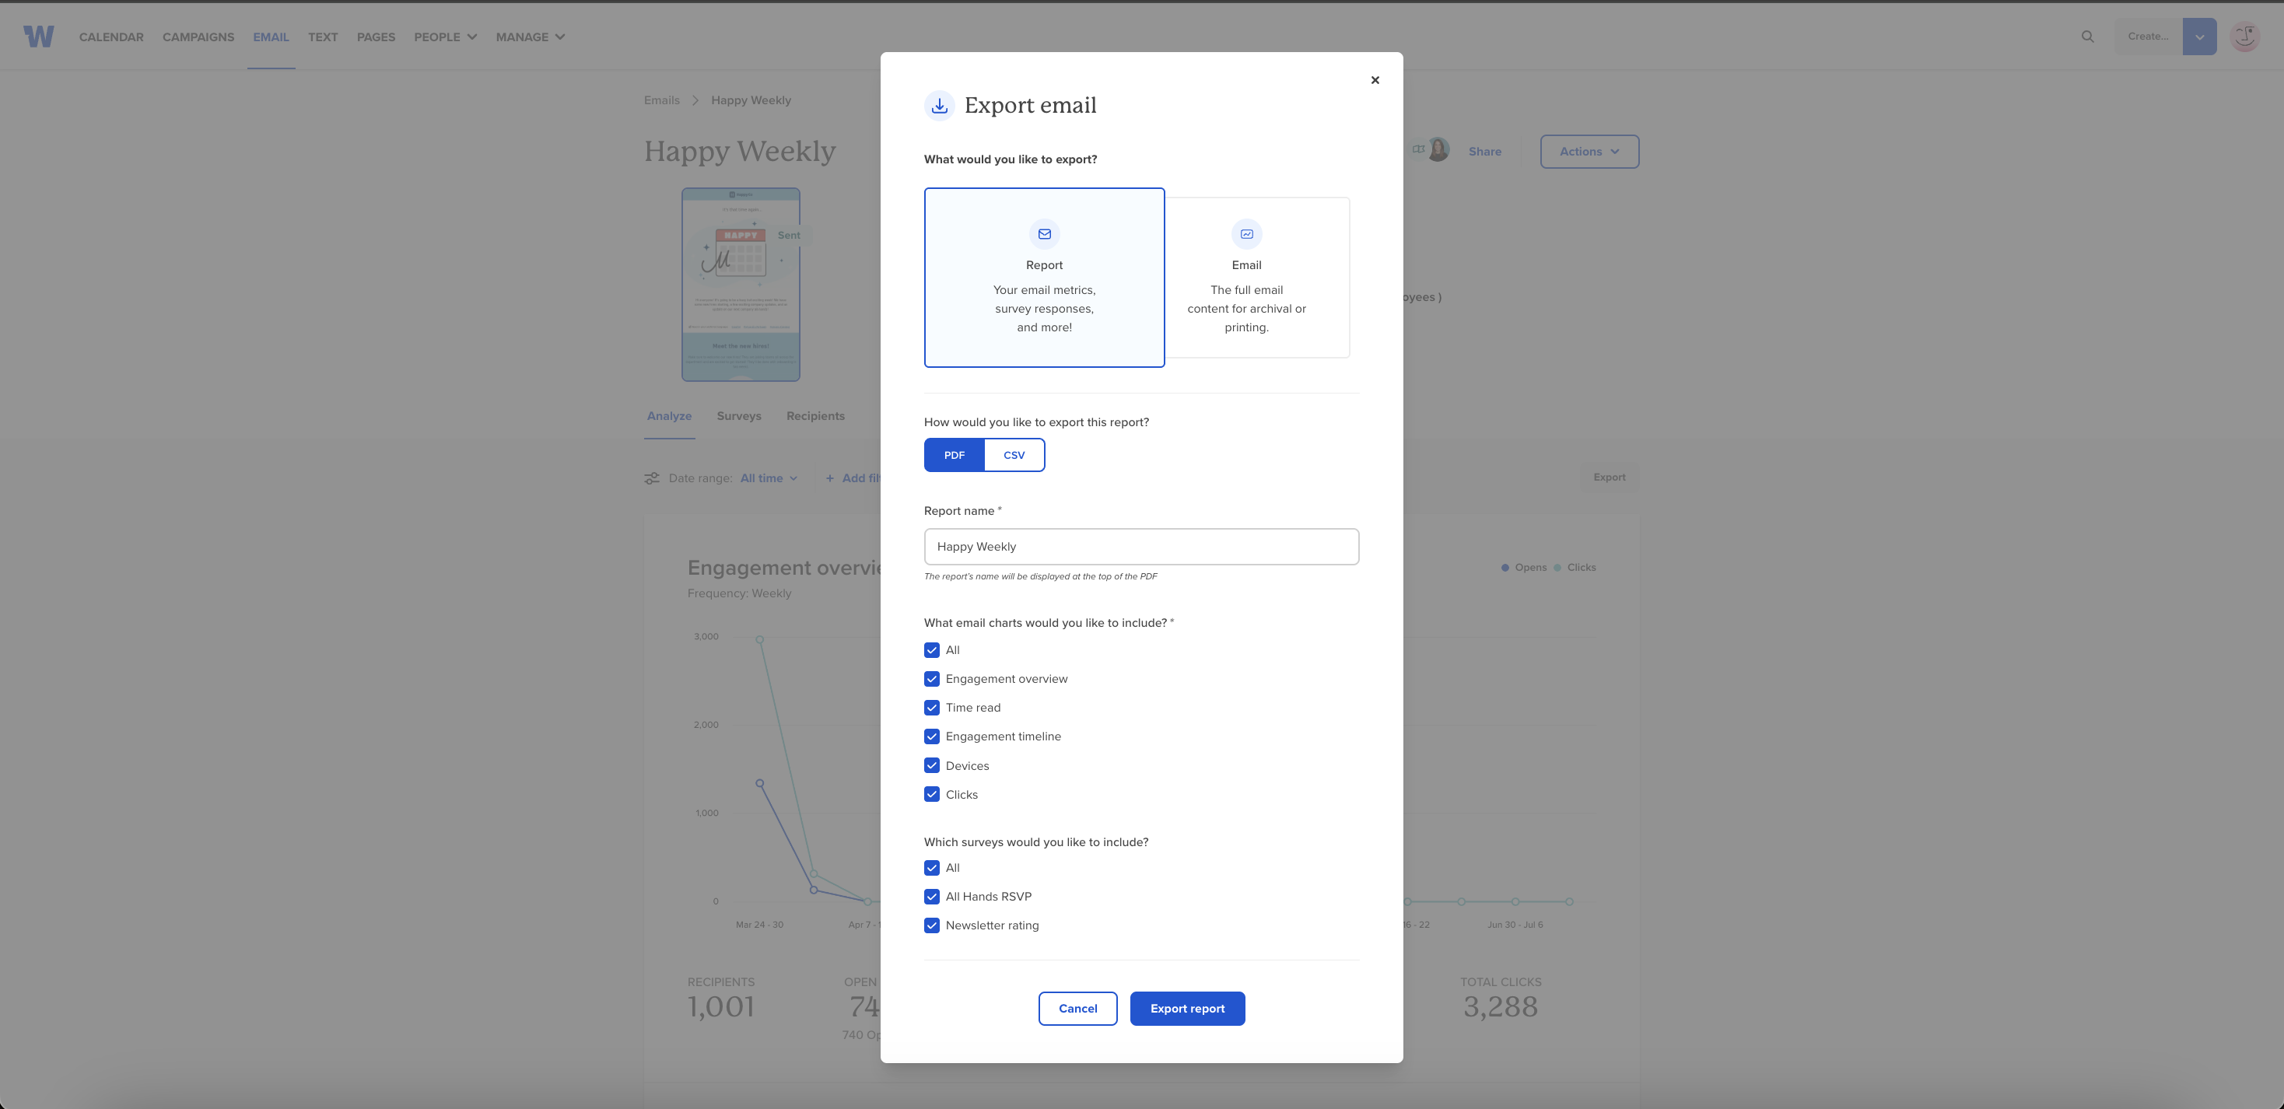Screen dimensions: 2284x1109
Task: Click the Emails breadcrumb link
Action: [661, 100]
